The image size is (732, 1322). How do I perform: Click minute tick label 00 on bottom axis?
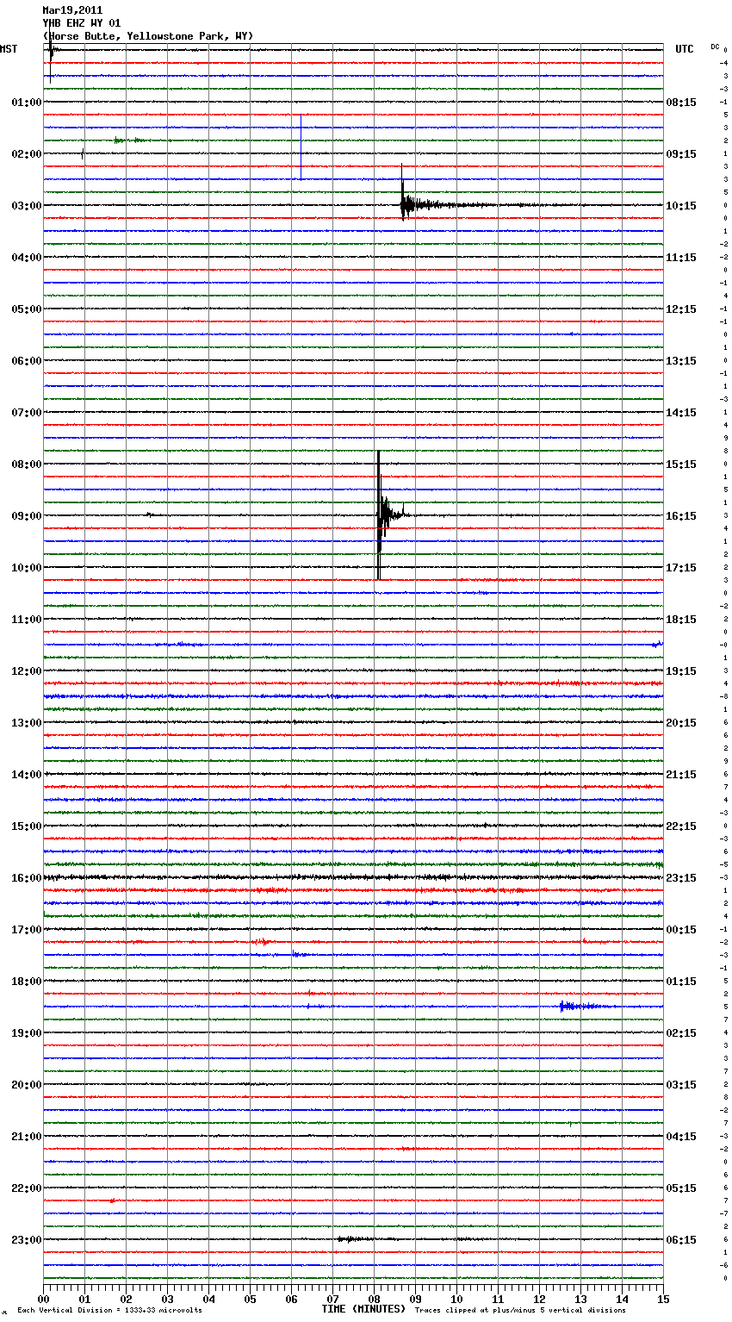pyautogui.click(x=43, y=1299)
